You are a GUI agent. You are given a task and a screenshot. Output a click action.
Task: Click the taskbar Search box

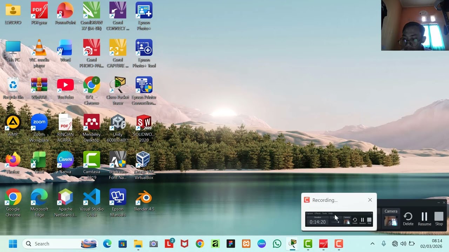(60, 244)
